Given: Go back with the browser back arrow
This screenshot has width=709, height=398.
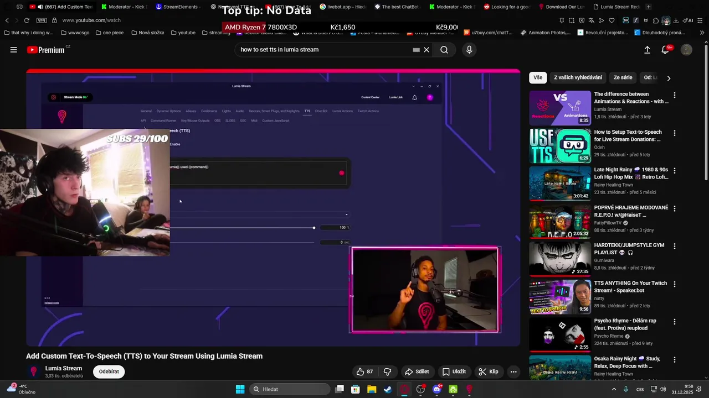Looking at the screenshot, I should tap(7, 20).
